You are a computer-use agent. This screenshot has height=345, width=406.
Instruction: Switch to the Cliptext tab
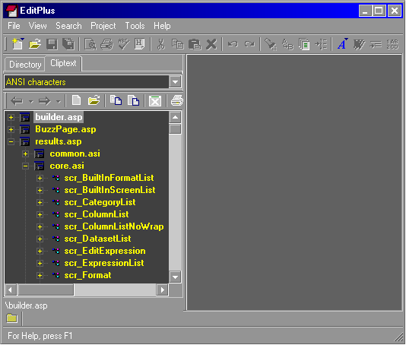[x=63, y=63]
